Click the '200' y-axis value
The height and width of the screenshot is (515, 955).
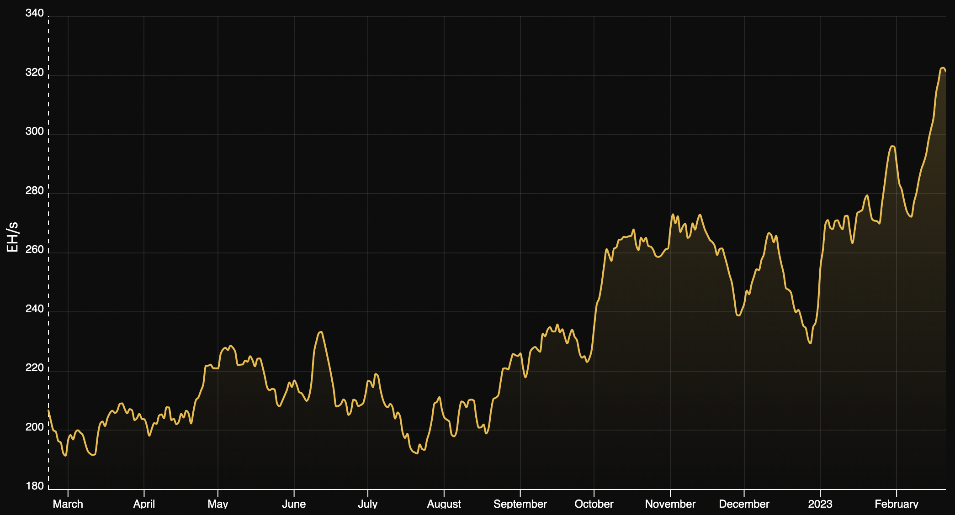tap(35, 427)
